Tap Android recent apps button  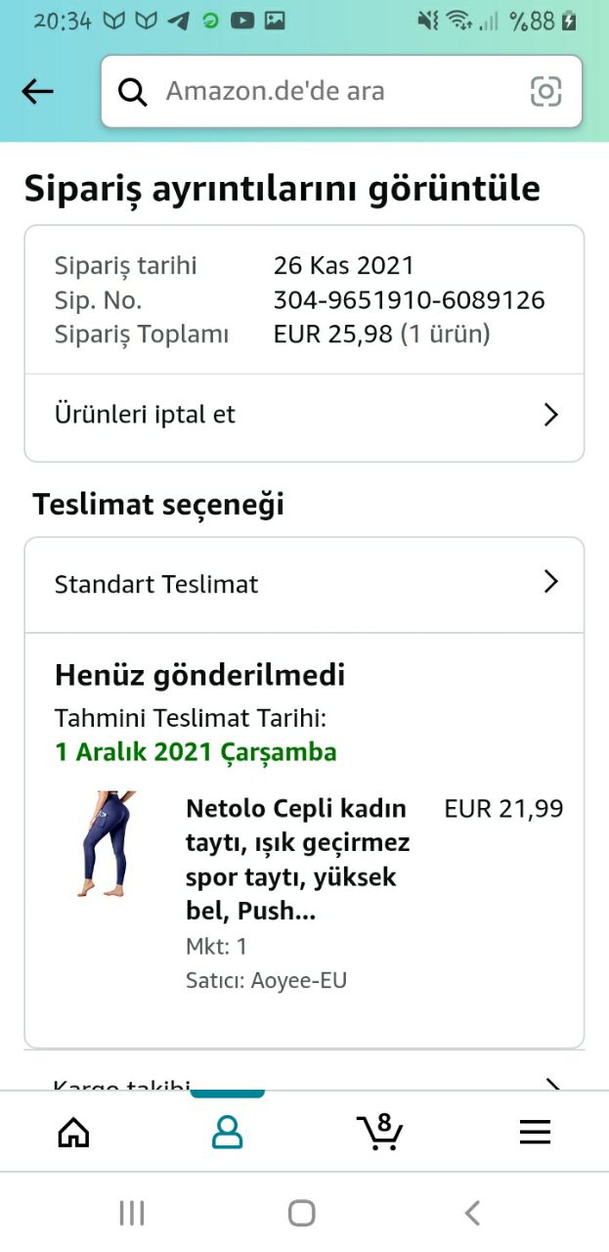click(131, 1214)
